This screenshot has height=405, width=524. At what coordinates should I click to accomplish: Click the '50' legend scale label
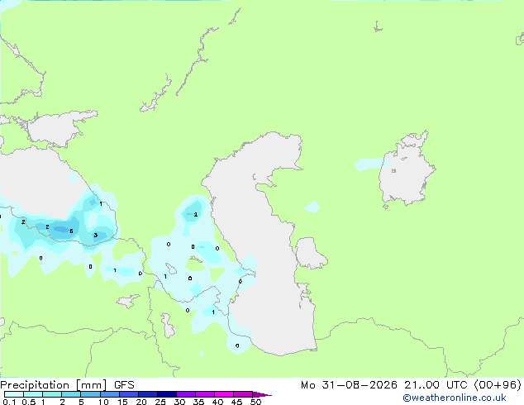pos(255,402)
